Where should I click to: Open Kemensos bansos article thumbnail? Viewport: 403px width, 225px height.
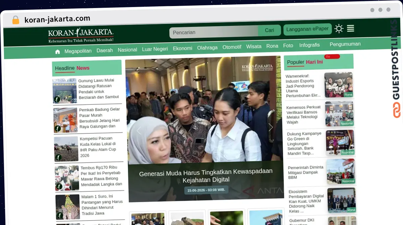tap(340, 114)
